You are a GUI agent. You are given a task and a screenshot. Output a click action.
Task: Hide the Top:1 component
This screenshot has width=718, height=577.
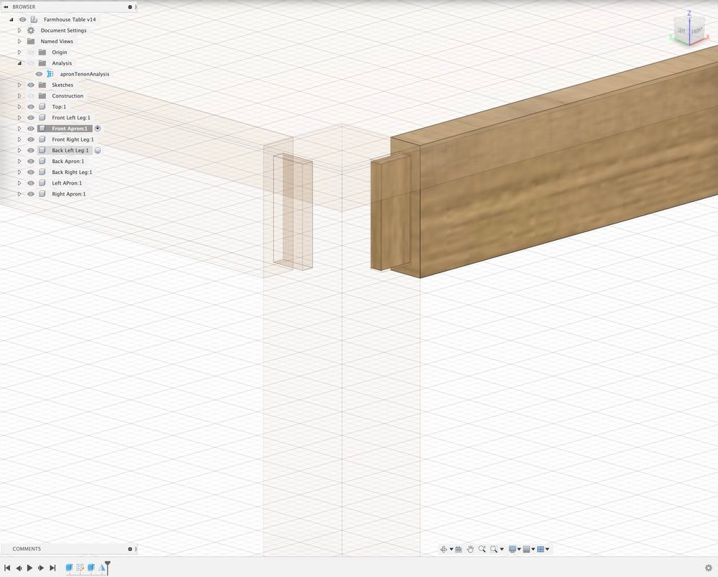point(31,106)
